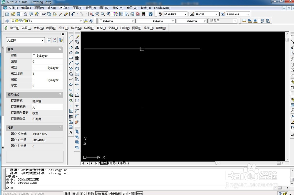Image resolution: width=294 pixels, height=195 pixels.
Task: Click the Quick Select icon in properties panel
Action: coord(60,40)
